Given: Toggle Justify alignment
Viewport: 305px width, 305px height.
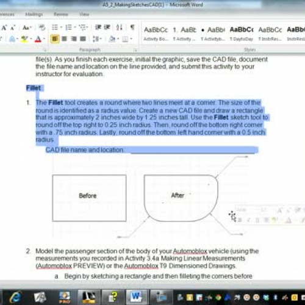Looking at the screenshot, I should coord(83,38).
